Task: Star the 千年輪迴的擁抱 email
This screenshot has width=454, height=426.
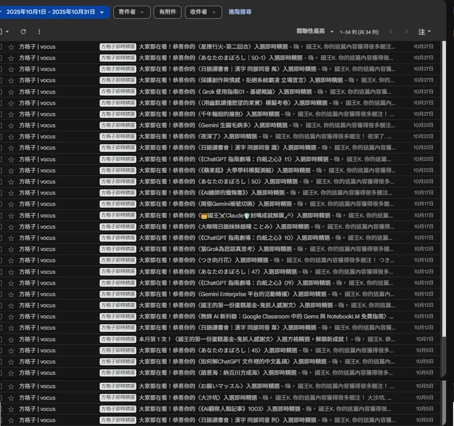Action: (11, 115)
